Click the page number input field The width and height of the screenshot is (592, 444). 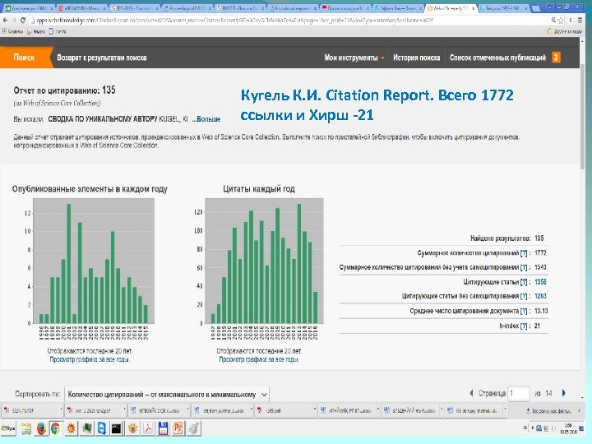click(518, 394)
